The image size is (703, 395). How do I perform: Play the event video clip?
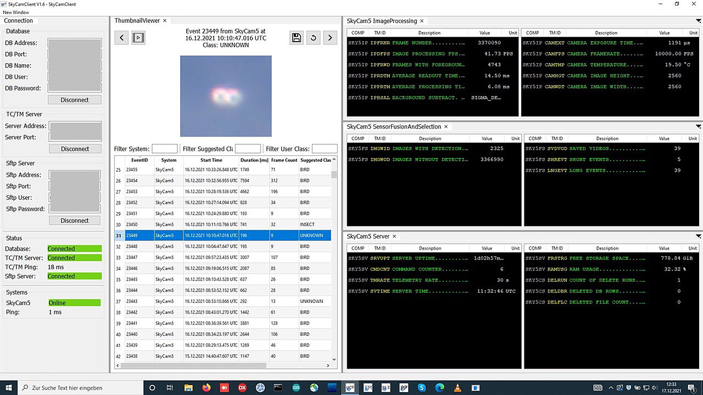tap(138, 37)
